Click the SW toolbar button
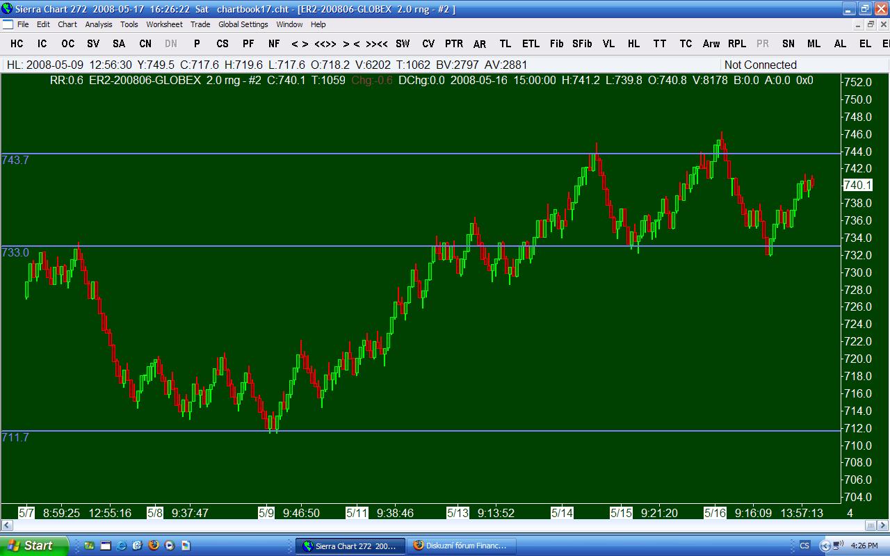Viewport: 890px width, 556px height. (403, 44)
